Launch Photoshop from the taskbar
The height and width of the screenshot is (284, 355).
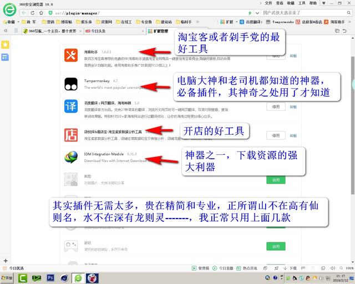pyautogui.click(x=50, y=278)
